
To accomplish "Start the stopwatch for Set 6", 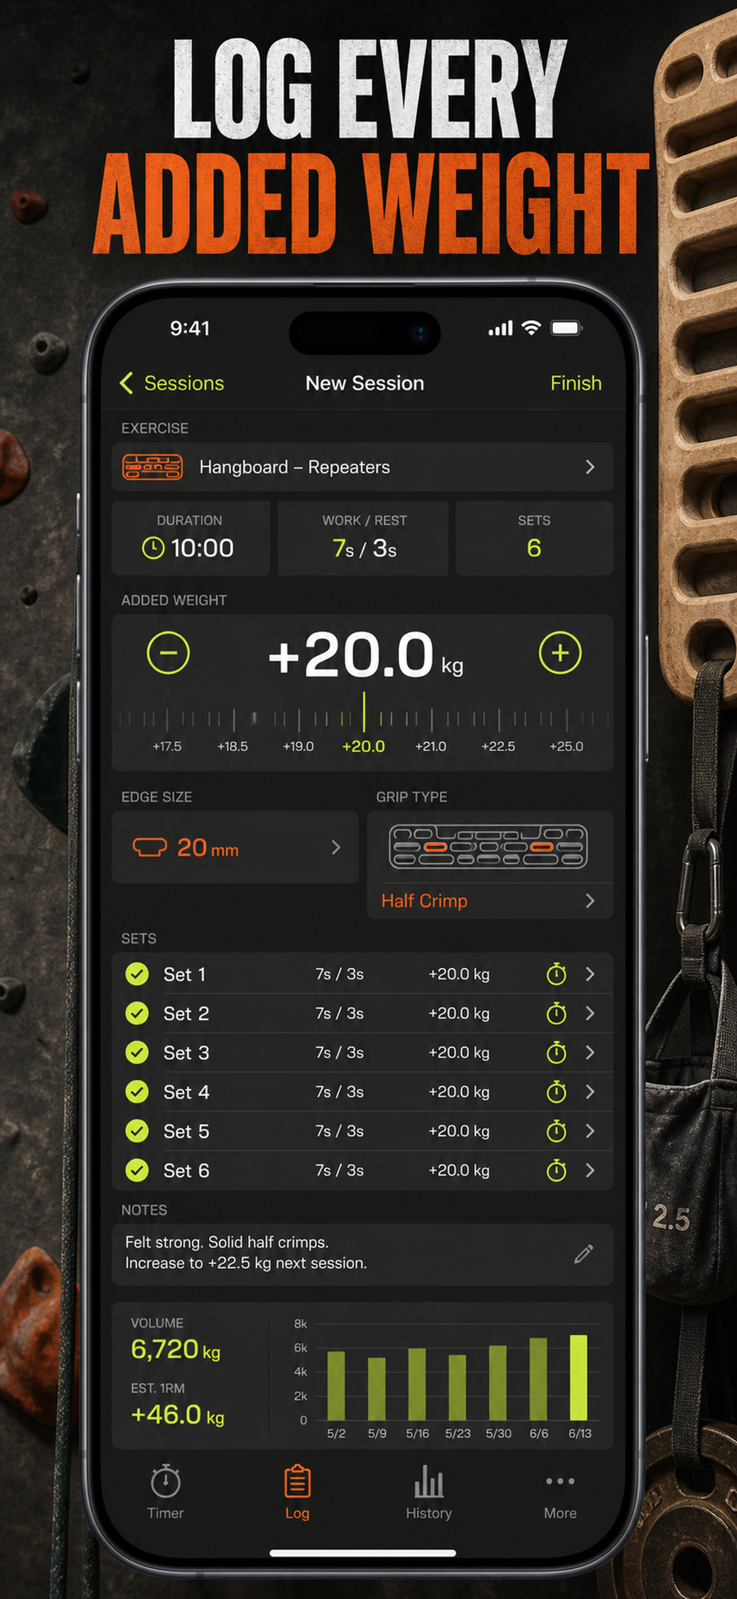I will (x=556, y=1170).
